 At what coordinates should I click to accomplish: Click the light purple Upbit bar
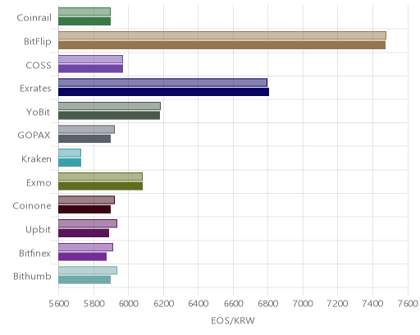88,223
